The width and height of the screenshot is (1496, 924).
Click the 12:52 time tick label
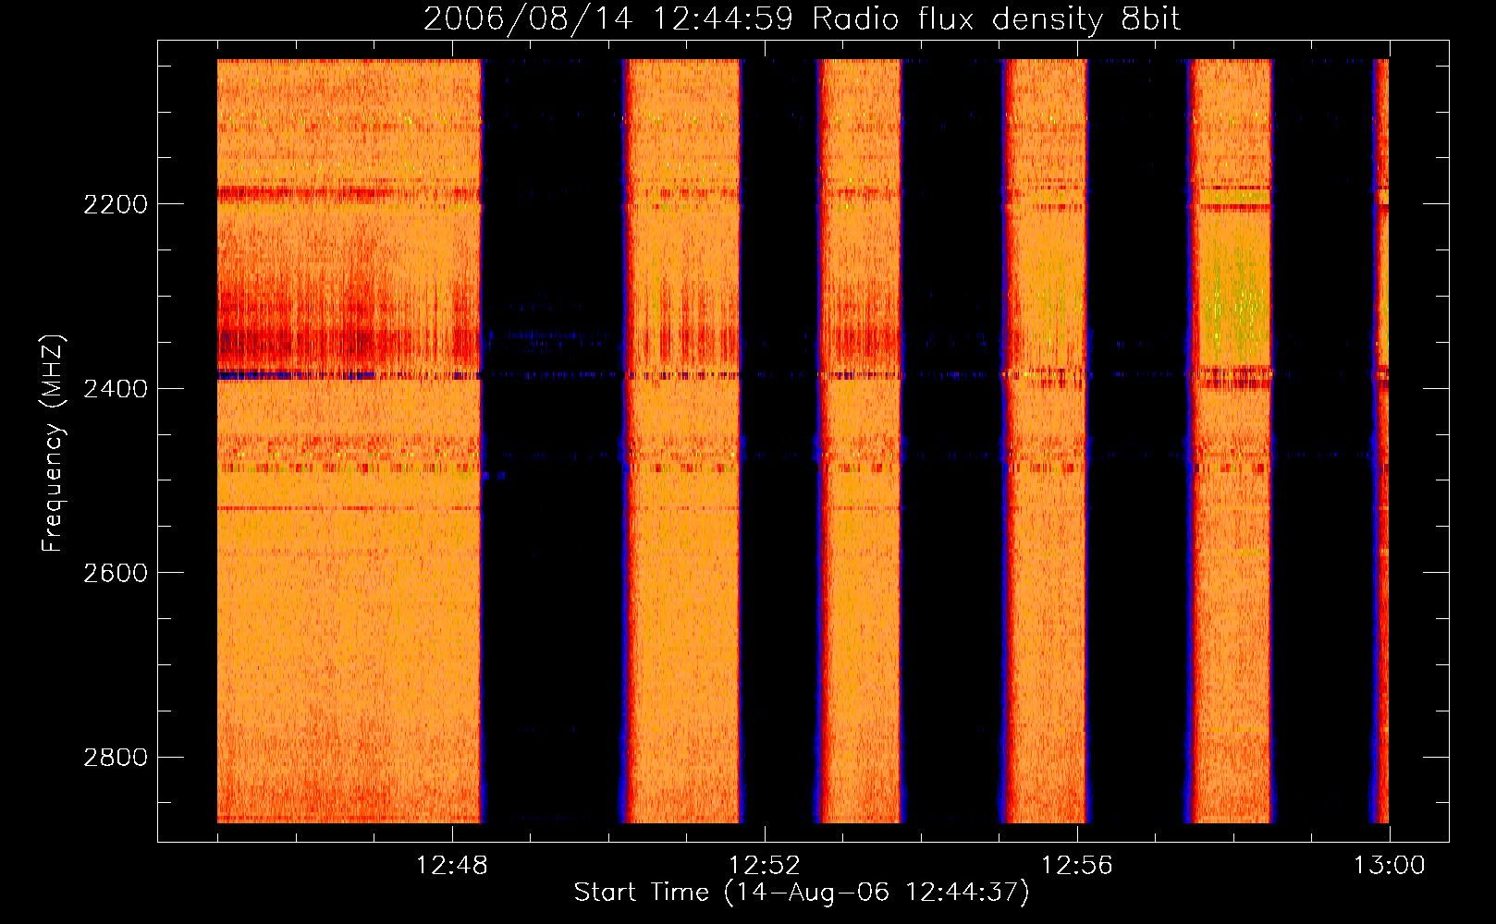[764, 866]
